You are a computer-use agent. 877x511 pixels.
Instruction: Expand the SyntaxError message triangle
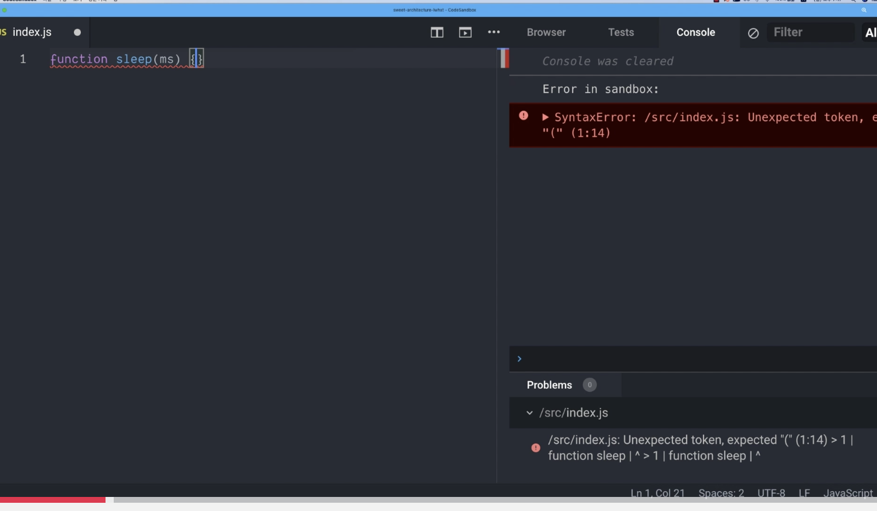pos(545,117)
